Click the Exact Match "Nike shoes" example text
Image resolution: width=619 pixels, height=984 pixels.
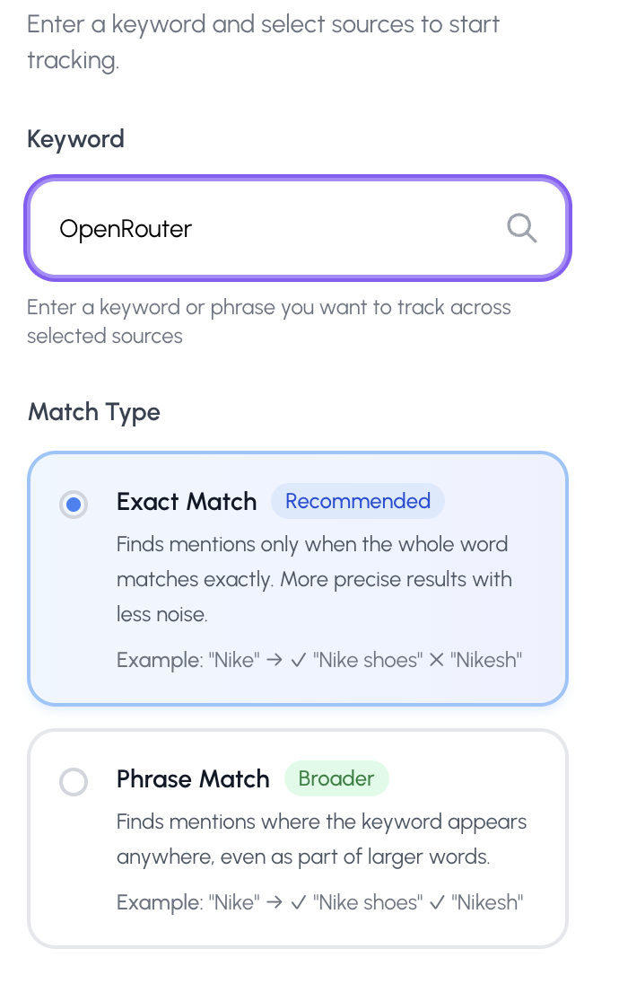[x=367, y=661]
